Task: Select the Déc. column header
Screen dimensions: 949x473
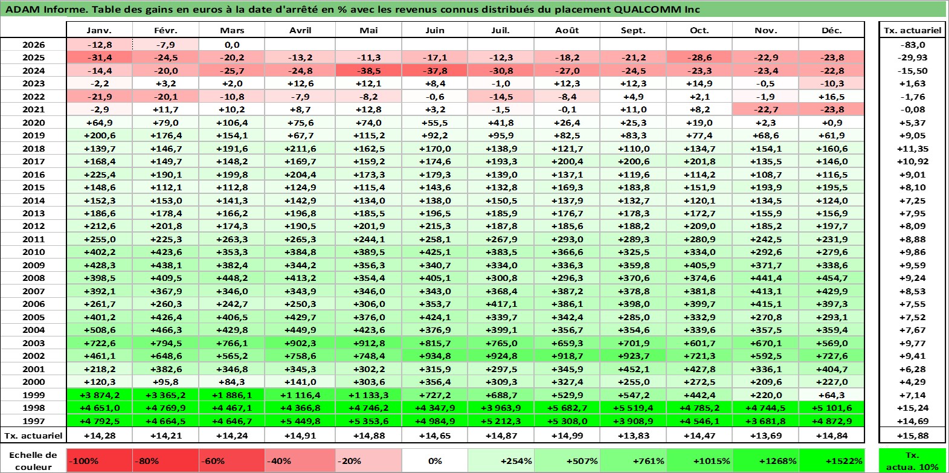Action: [x=832, y=30]
